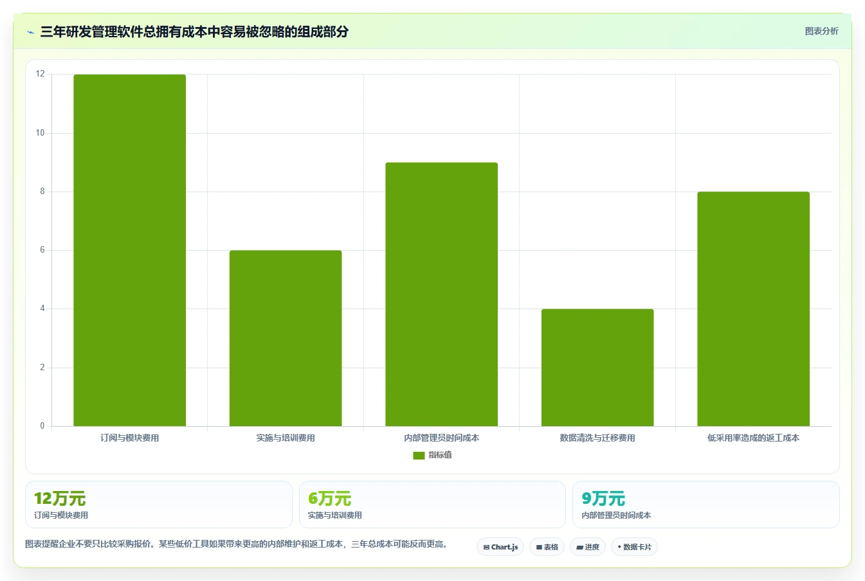Select the 进度 tag chip
865x581 pixels.
point(588,547)
